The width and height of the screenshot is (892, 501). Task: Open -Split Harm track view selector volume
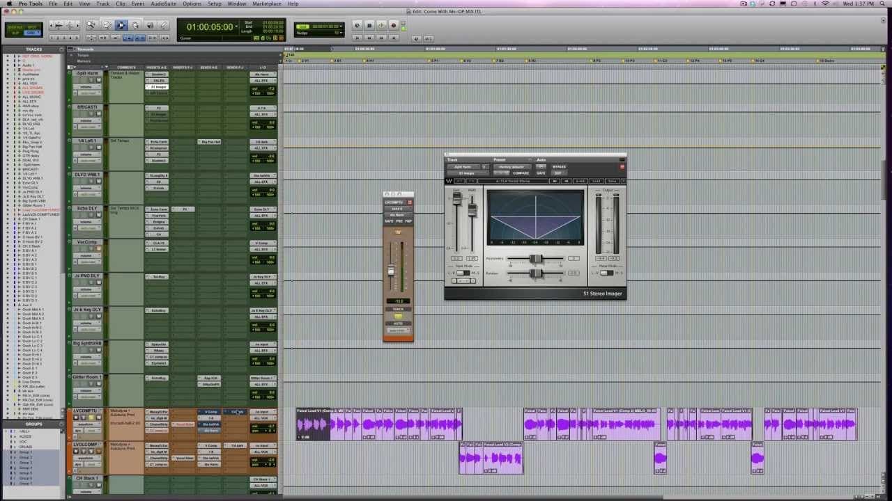87,87
